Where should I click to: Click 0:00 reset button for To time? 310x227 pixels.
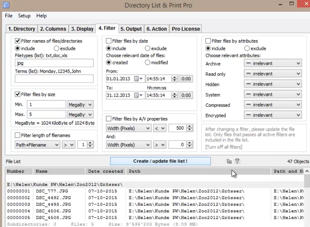(x=186, y=95)
